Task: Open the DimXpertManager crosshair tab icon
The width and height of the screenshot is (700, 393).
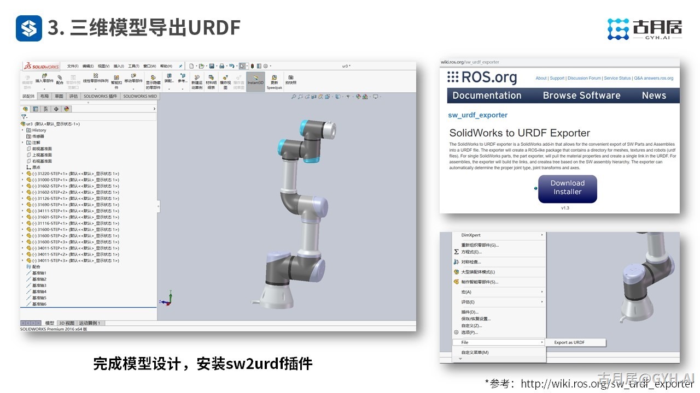Action: (56, 109)
